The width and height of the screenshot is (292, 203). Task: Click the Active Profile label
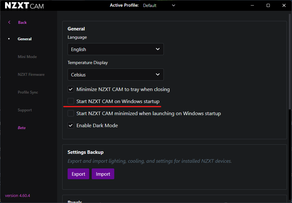click(x=124, y=5)
